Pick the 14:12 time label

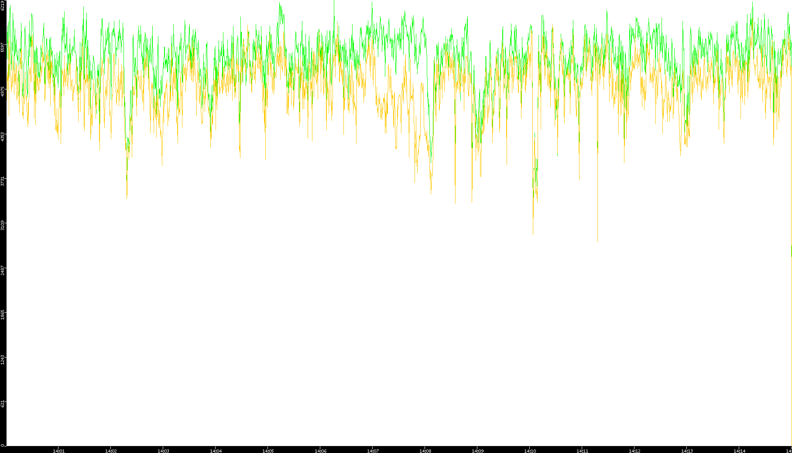click(634, 451)
